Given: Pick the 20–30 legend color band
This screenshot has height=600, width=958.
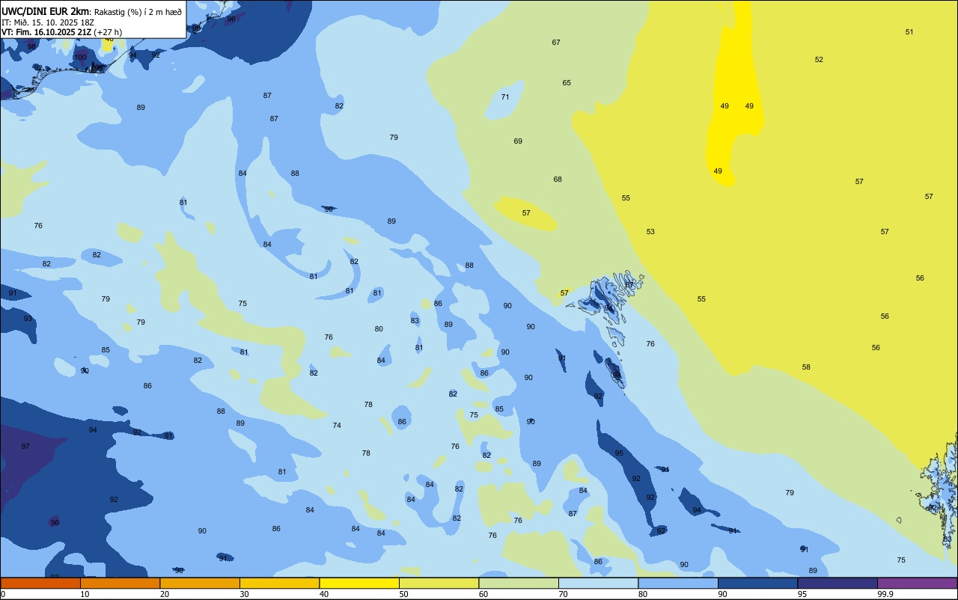Looking at the screenshot, I should tap(200, 583).
